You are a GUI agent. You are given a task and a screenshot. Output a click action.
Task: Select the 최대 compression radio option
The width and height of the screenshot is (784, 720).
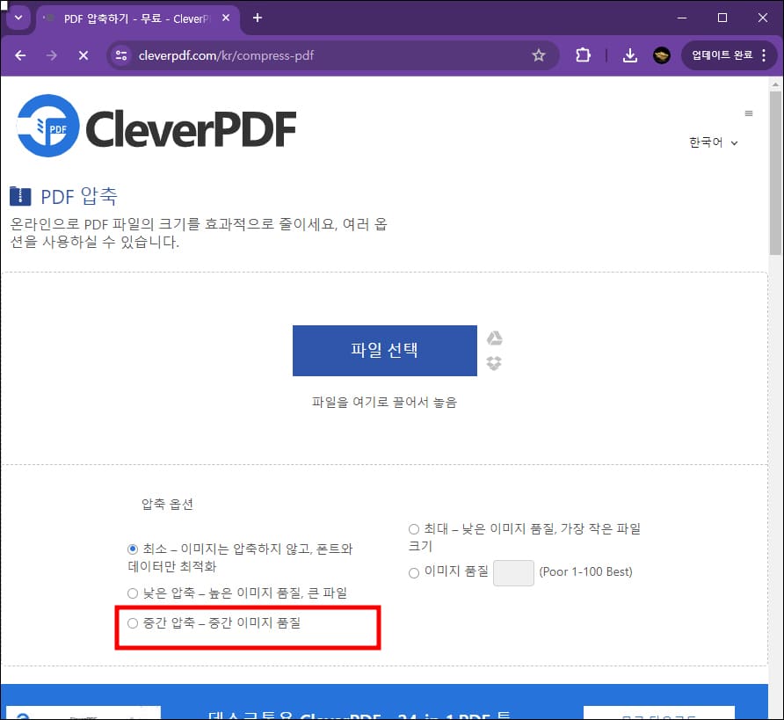(414, 529)
